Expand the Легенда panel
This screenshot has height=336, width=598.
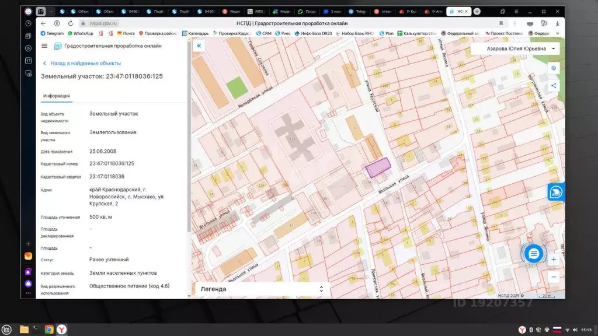coord(321,289)
